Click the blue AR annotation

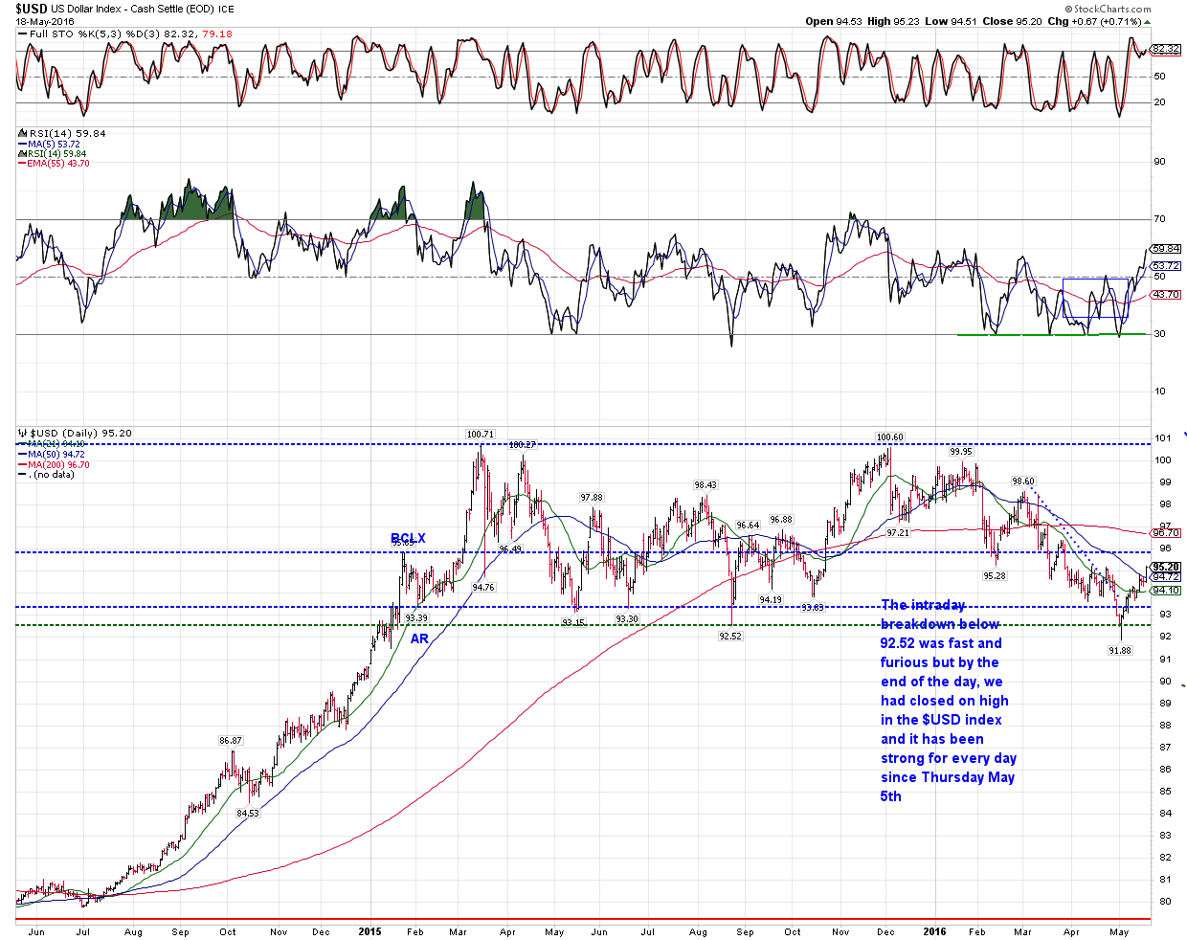(x=419, y=638)
